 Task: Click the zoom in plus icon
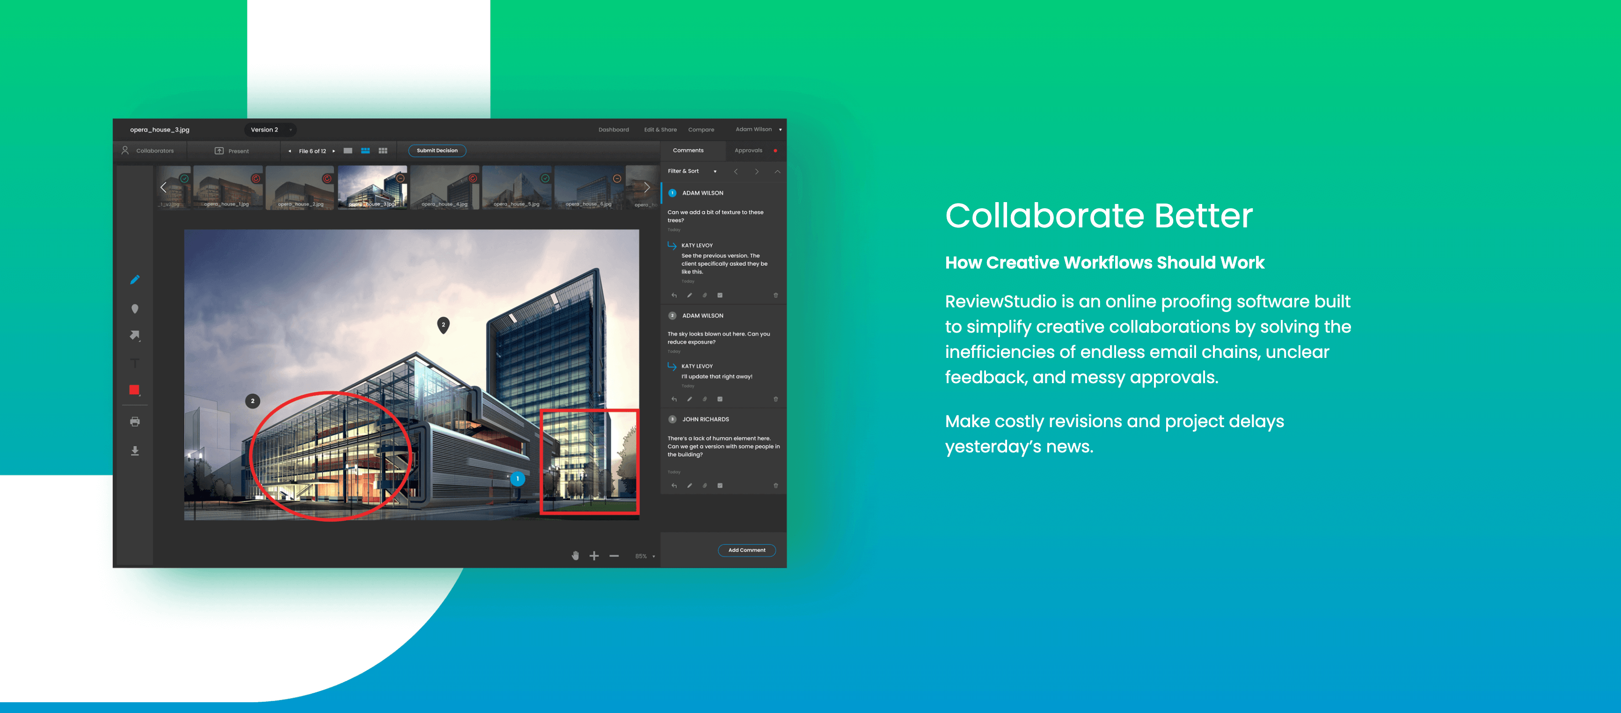(594, 556)
